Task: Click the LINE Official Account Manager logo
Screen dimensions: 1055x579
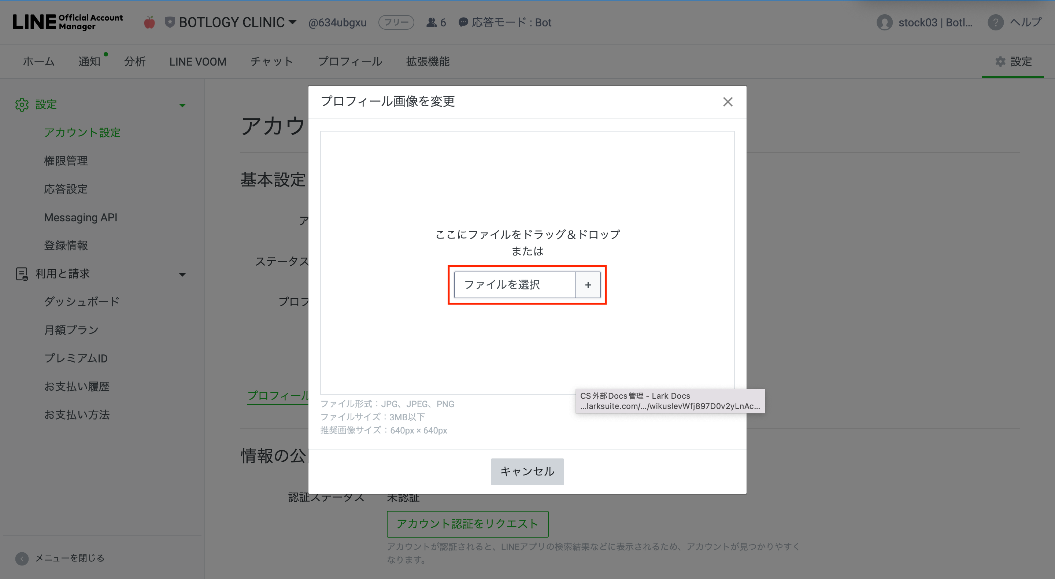Action: (67, 22)
